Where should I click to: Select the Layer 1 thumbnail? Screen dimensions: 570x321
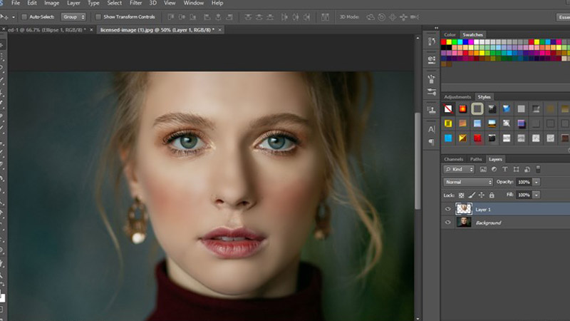pos(465,209)
